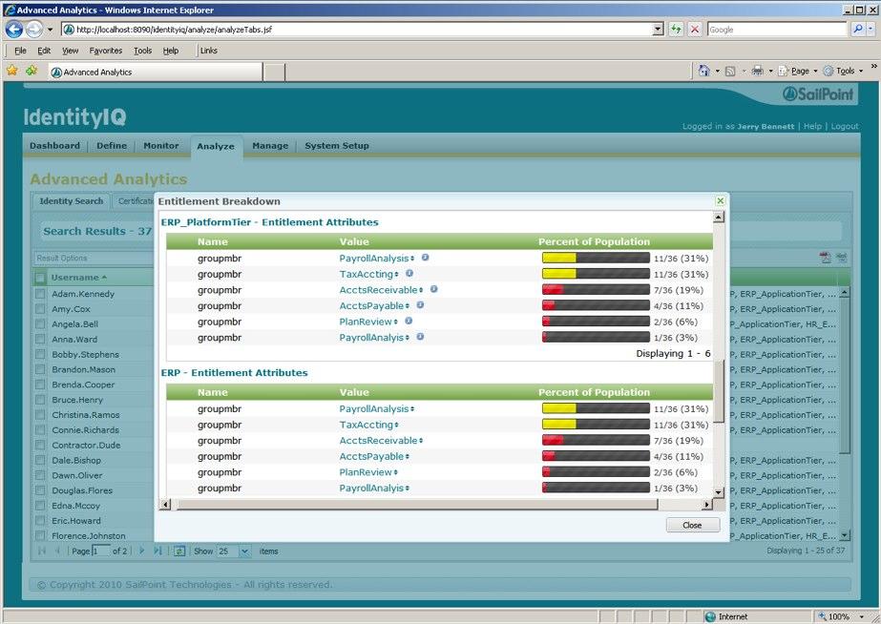Go to next page of results
Viewport: 881px width, 624px height.
(x=141, y=551)
